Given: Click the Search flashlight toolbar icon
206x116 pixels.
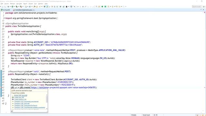Looking at the screenshot, I should 40,6.
